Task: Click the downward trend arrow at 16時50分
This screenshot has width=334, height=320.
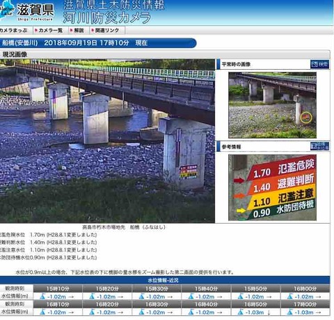Action: pos(269,312)
